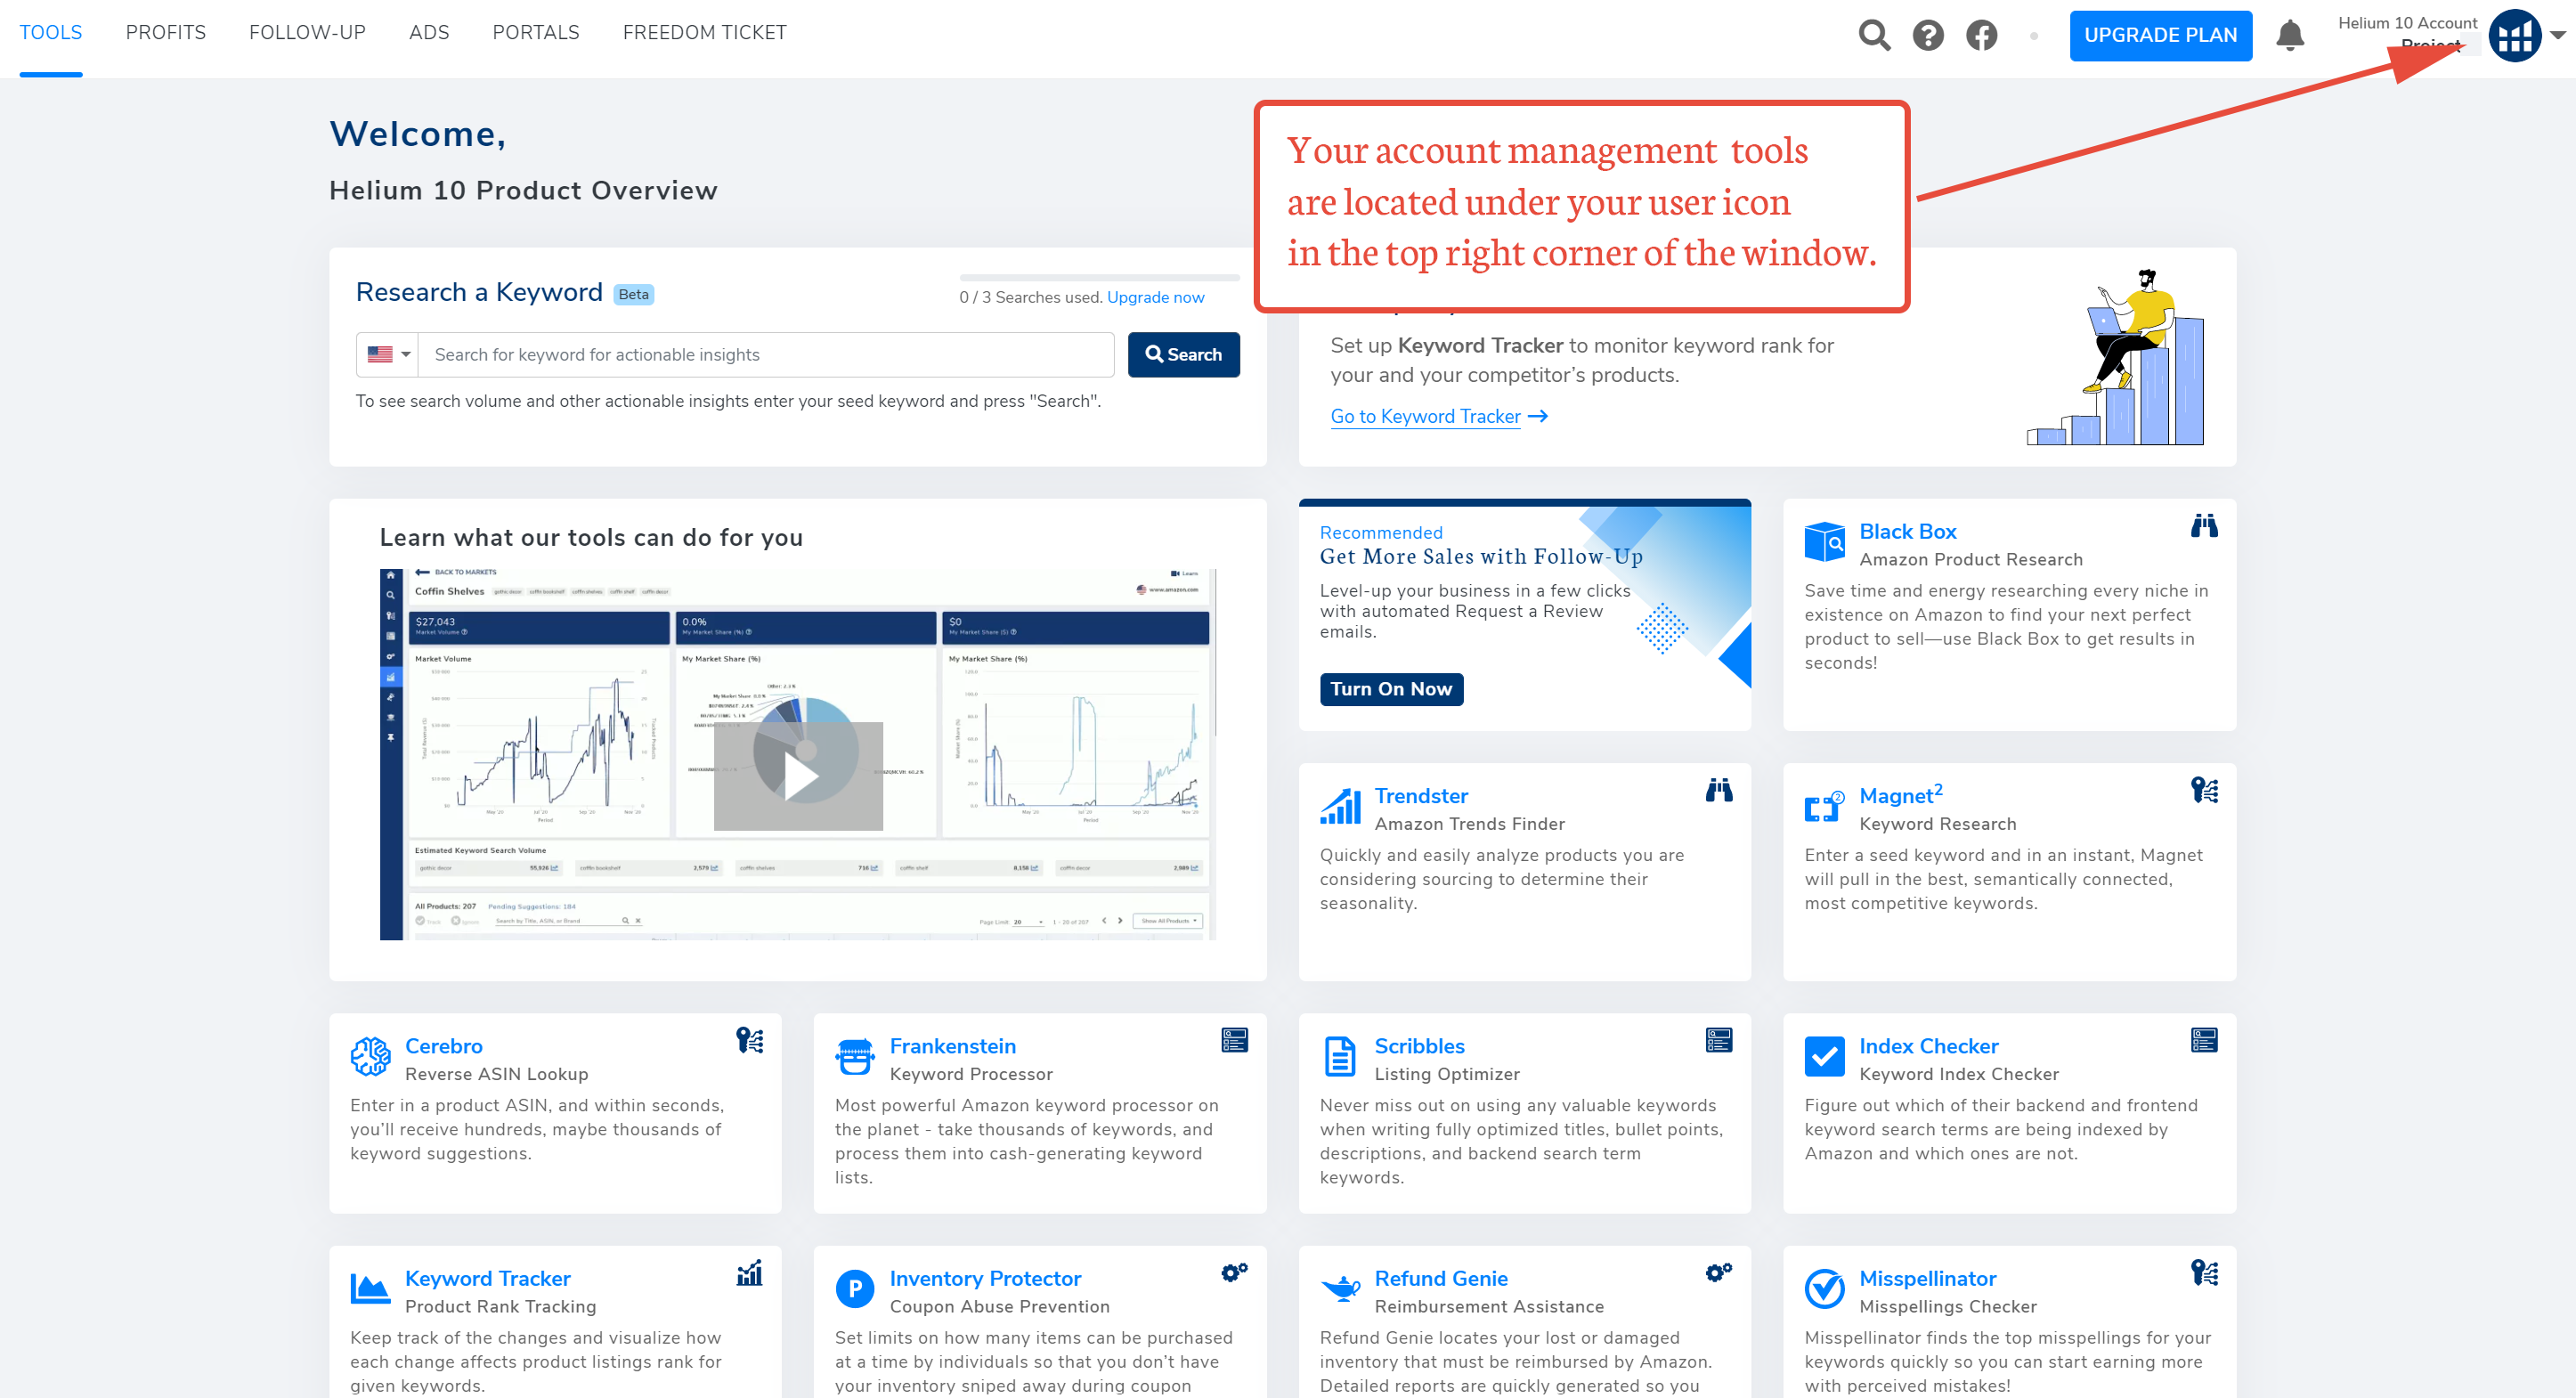
Task: Click the Keyword Tracker chart icon
Action: (x=370, y=1288)
